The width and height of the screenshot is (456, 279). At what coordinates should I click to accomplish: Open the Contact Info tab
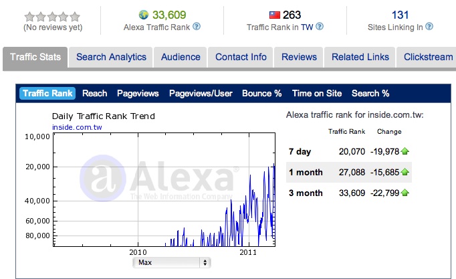[241, 57]
